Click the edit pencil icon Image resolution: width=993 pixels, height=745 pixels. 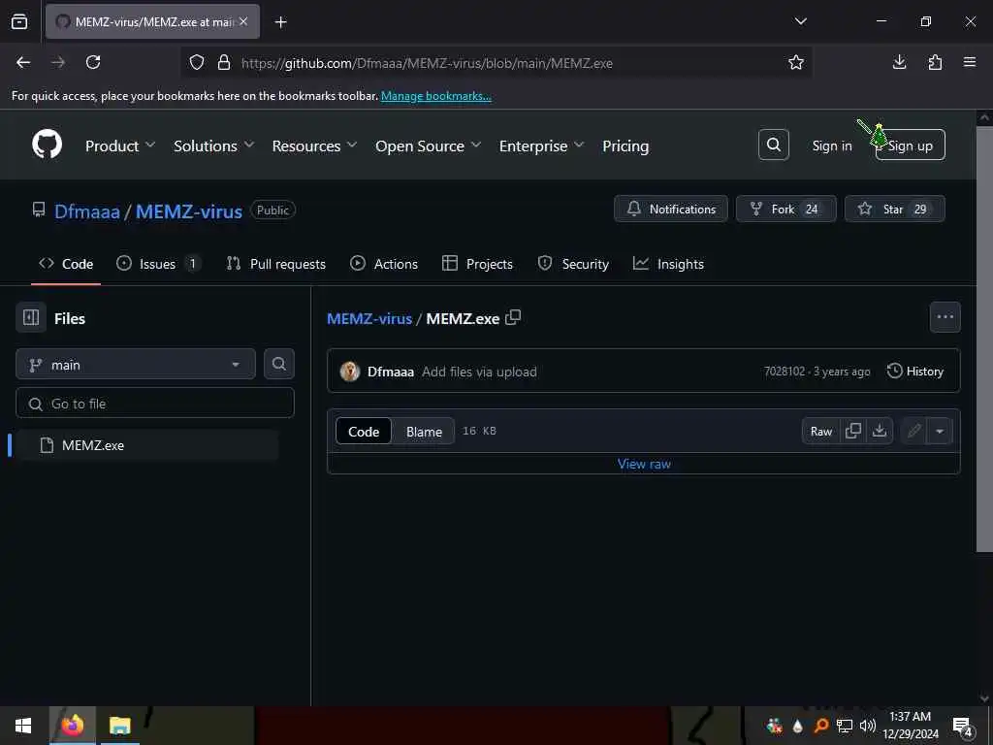[913, 431]
